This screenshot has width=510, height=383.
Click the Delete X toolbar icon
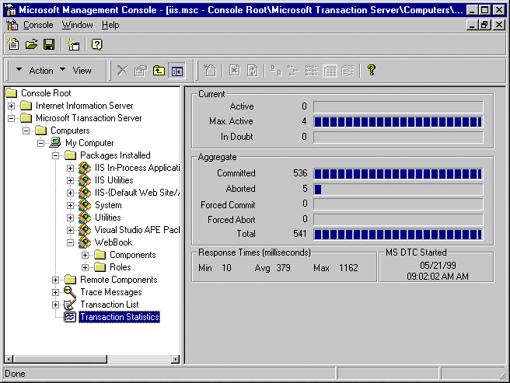(x=123, y=70)
